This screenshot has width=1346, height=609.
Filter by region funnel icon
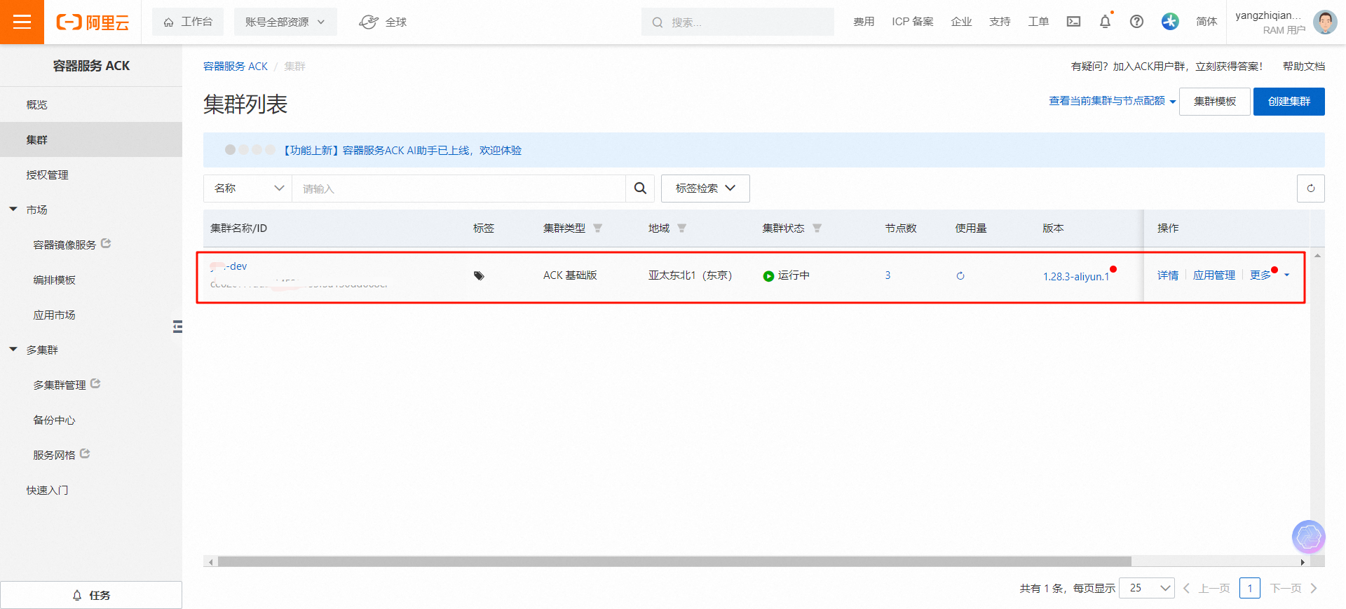point(681,228)
